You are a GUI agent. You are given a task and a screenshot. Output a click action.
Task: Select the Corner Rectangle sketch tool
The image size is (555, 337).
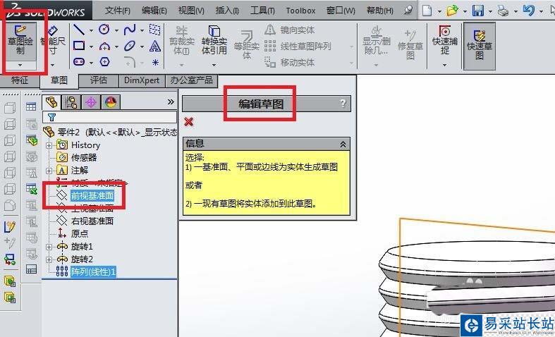[x=78, y=46]
